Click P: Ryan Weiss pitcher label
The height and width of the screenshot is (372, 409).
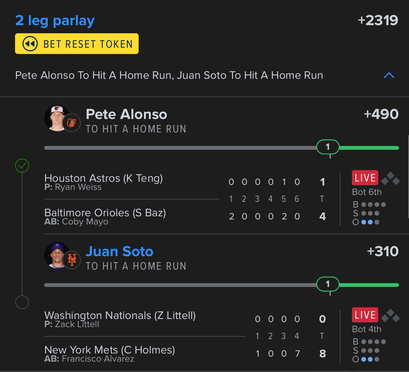[x=73, y=187]
